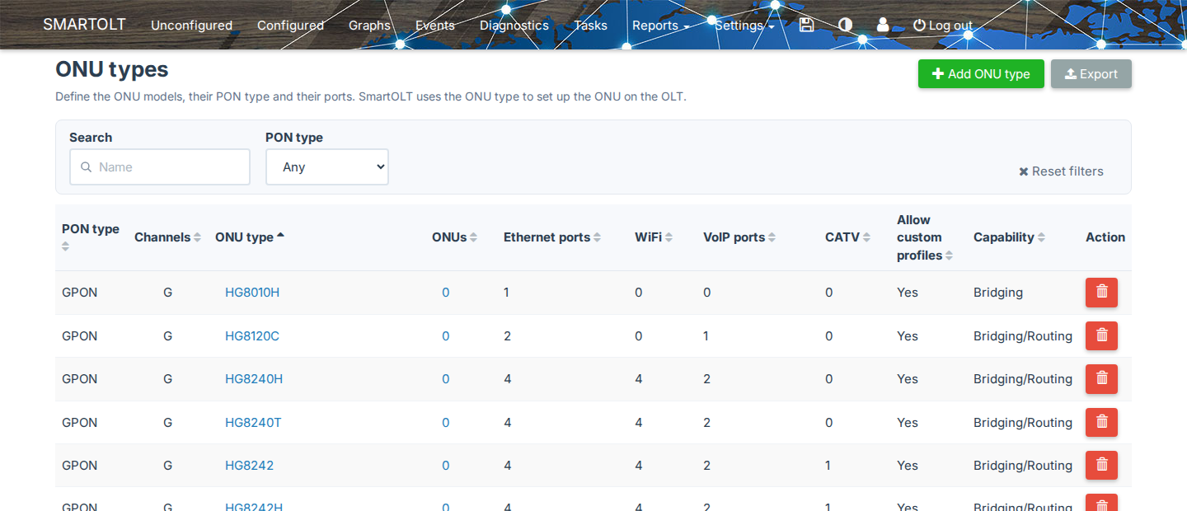Focus the Name search field

point(160,167)
